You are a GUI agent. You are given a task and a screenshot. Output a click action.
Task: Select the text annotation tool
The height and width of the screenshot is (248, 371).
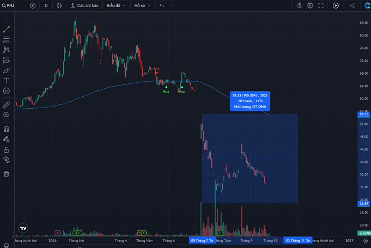point(6,81)
